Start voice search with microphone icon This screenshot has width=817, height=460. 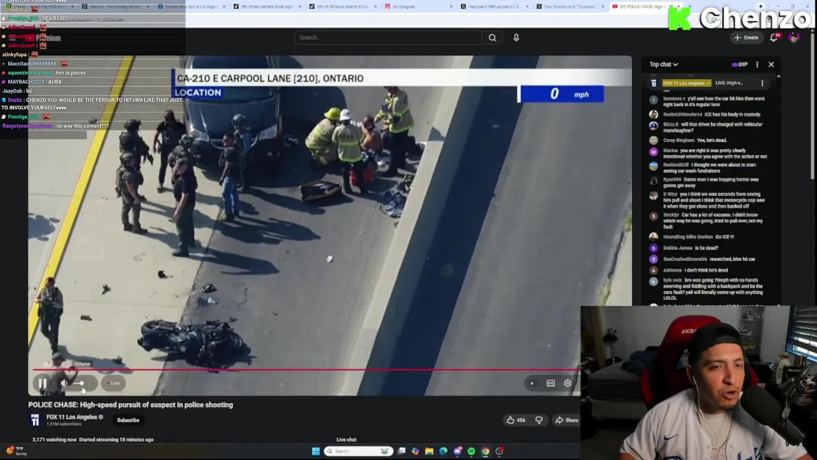[x=516, y=38]
